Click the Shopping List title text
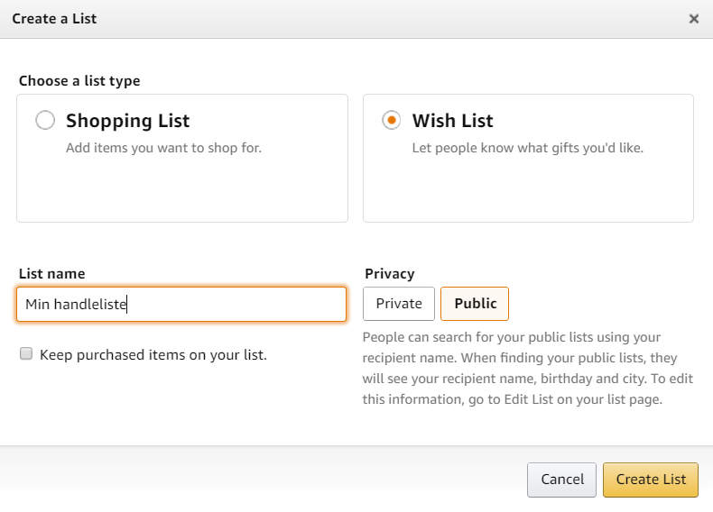The image size is (713, 512). [128, 121]
